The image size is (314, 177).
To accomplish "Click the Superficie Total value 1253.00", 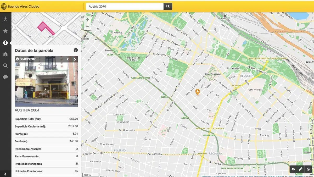I will (73, 119).
